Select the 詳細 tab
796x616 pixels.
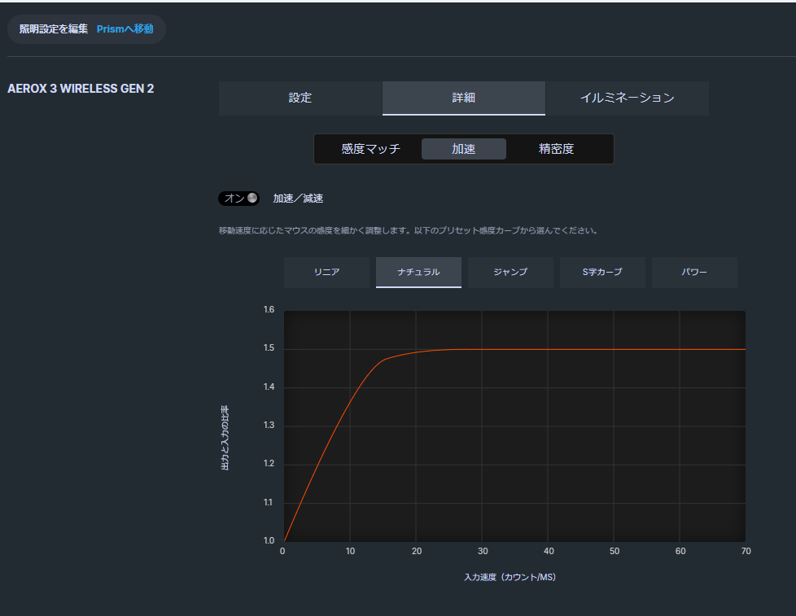(463, 98)
